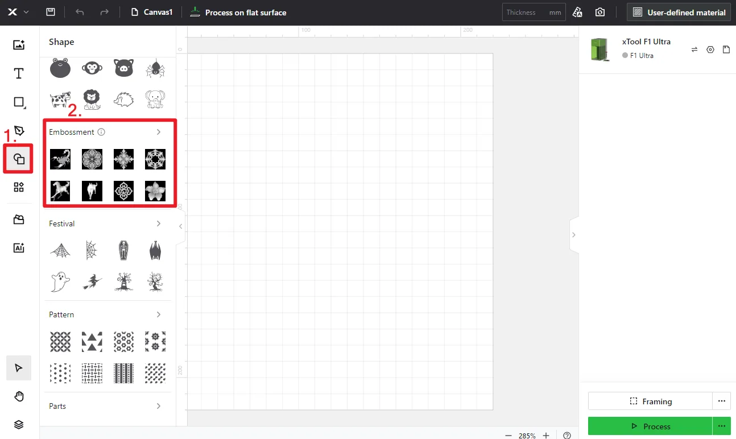736x439 pixels.
Task: Insert the triangles pattern
Action: (92, 342)
